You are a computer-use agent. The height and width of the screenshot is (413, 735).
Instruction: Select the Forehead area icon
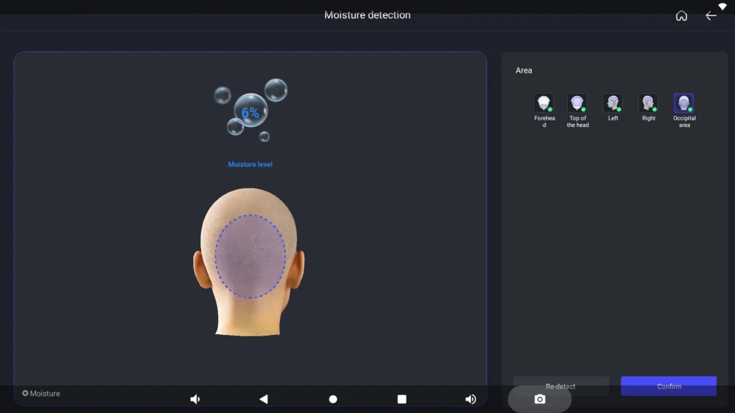(544, 103)
